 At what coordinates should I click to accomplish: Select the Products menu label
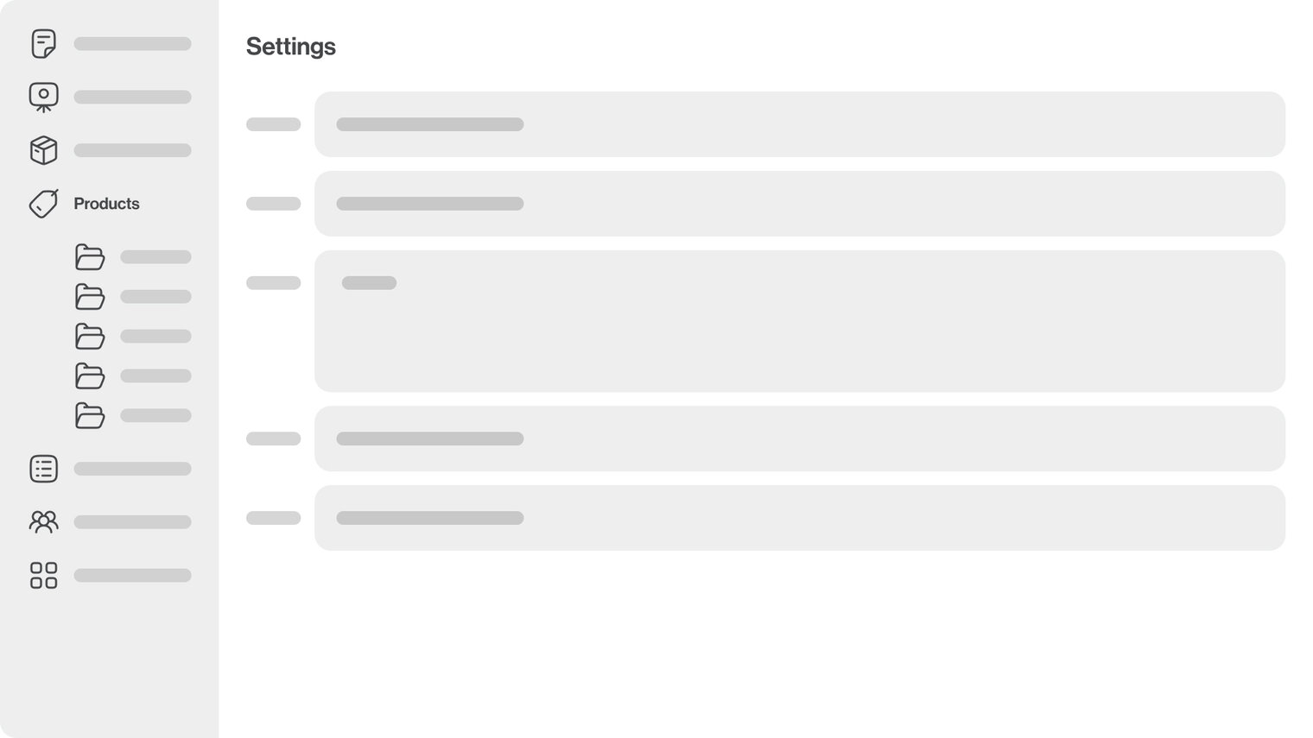106,204
